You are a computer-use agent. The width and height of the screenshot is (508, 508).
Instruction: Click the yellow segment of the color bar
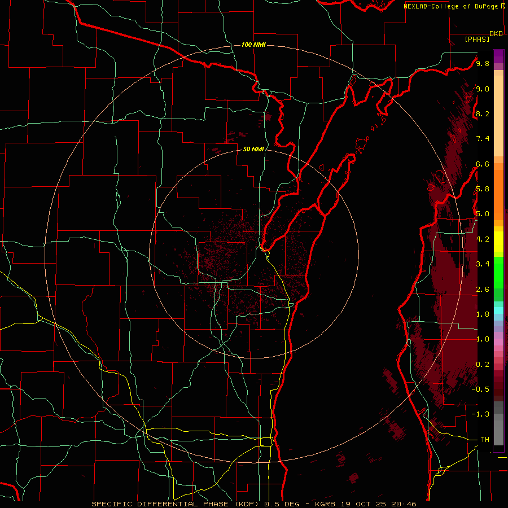498,242
